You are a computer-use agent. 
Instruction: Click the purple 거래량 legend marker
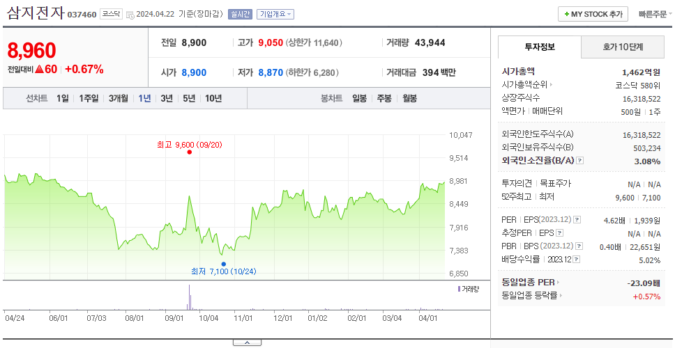459,289
